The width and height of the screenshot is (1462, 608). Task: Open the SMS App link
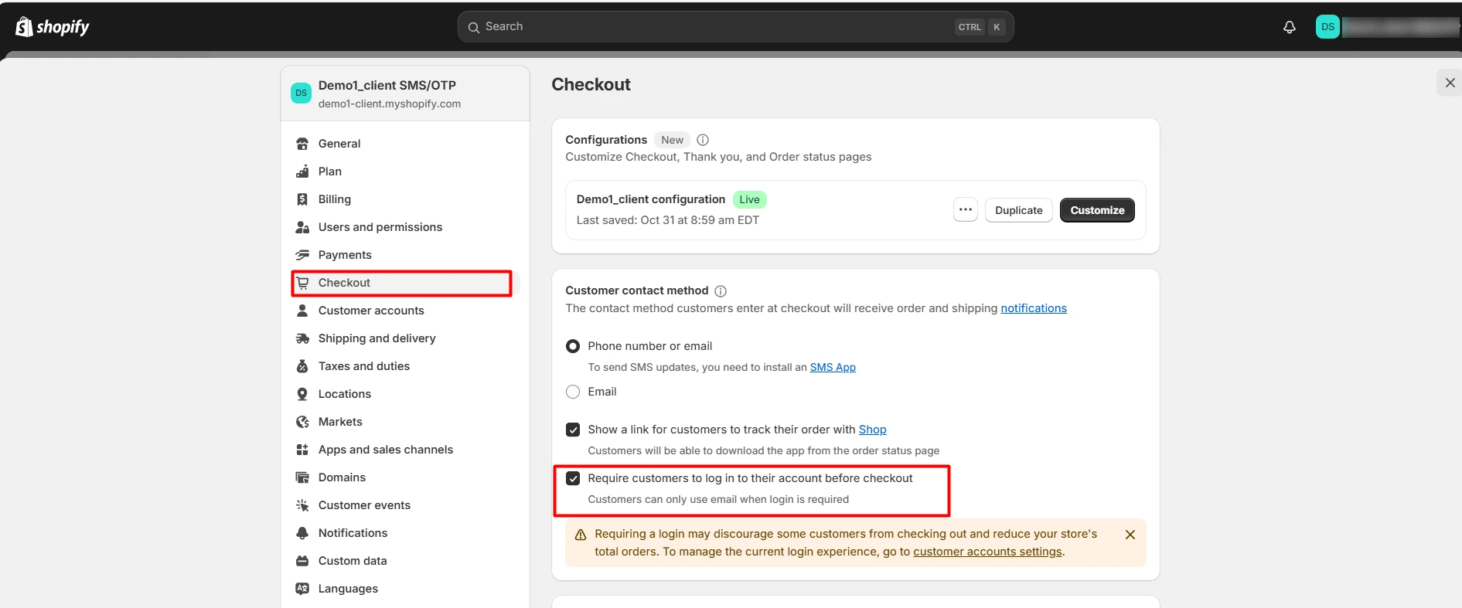pyautogui.click(x=833, y=367)
